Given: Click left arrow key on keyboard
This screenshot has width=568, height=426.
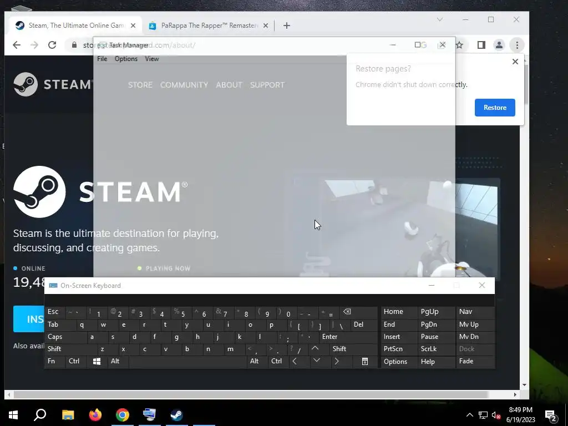Looking at the screenshot, I should [x=299, y=362].
